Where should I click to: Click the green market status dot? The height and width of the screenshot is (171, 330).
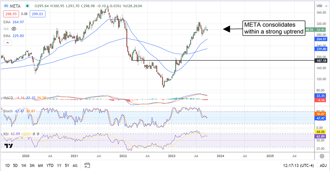(28, 6)
